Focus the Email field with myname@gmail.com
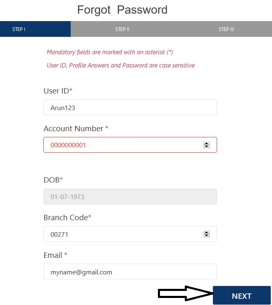272x305 pixels. pyautogui.click(x=130, y=271)
